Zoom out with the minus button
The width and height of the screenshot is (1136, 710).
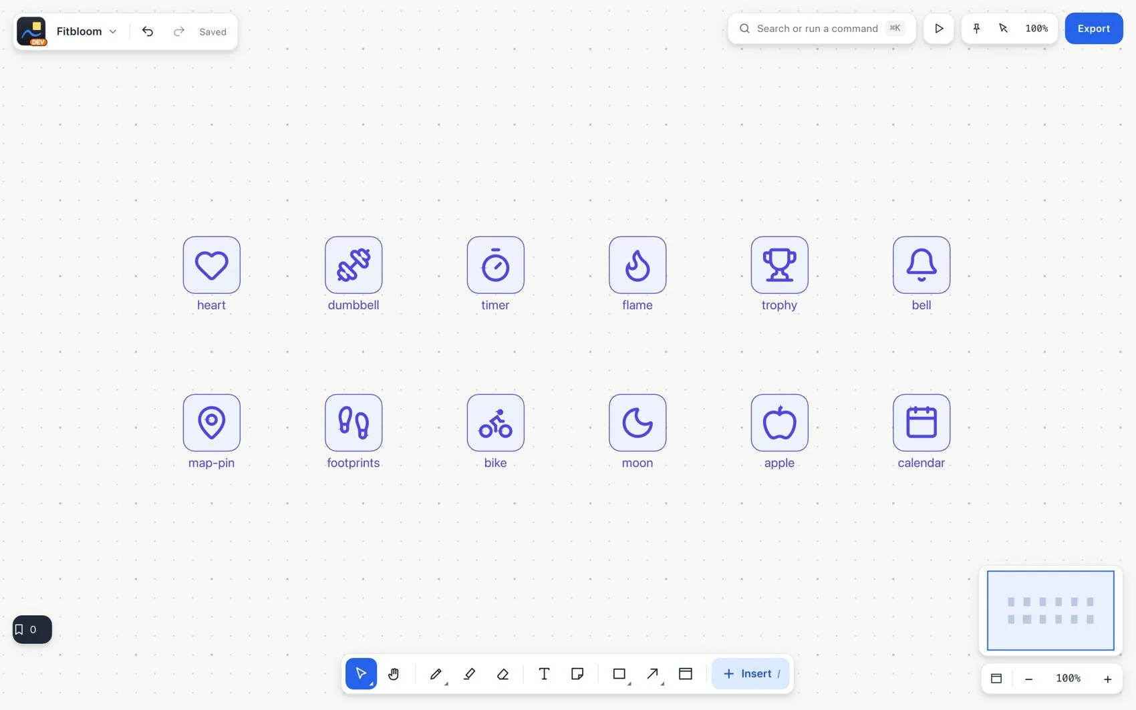click(x=1029, y=679)
